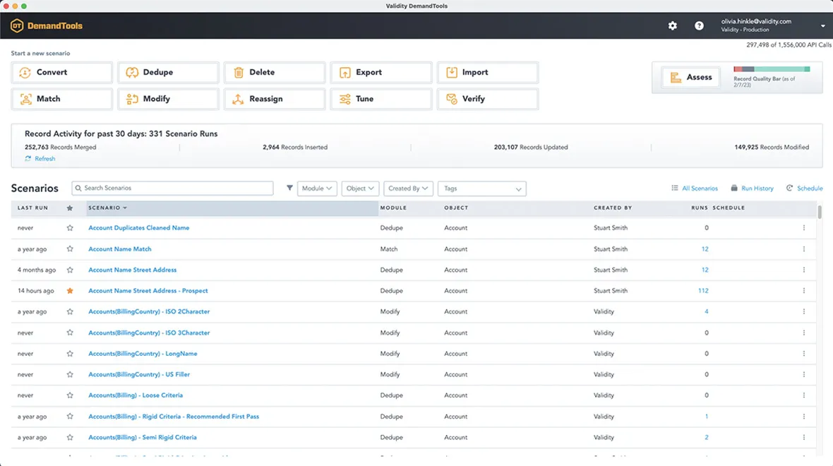Open row menu for Accounts(BillingCountry) - US Filler
The image size is (833, 466).
click(804, 375)
